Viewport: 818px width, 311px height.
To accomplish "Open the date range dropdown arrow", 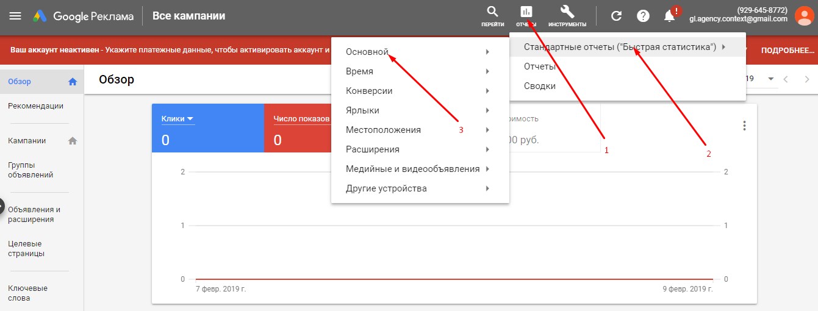I will click(771, 79).
